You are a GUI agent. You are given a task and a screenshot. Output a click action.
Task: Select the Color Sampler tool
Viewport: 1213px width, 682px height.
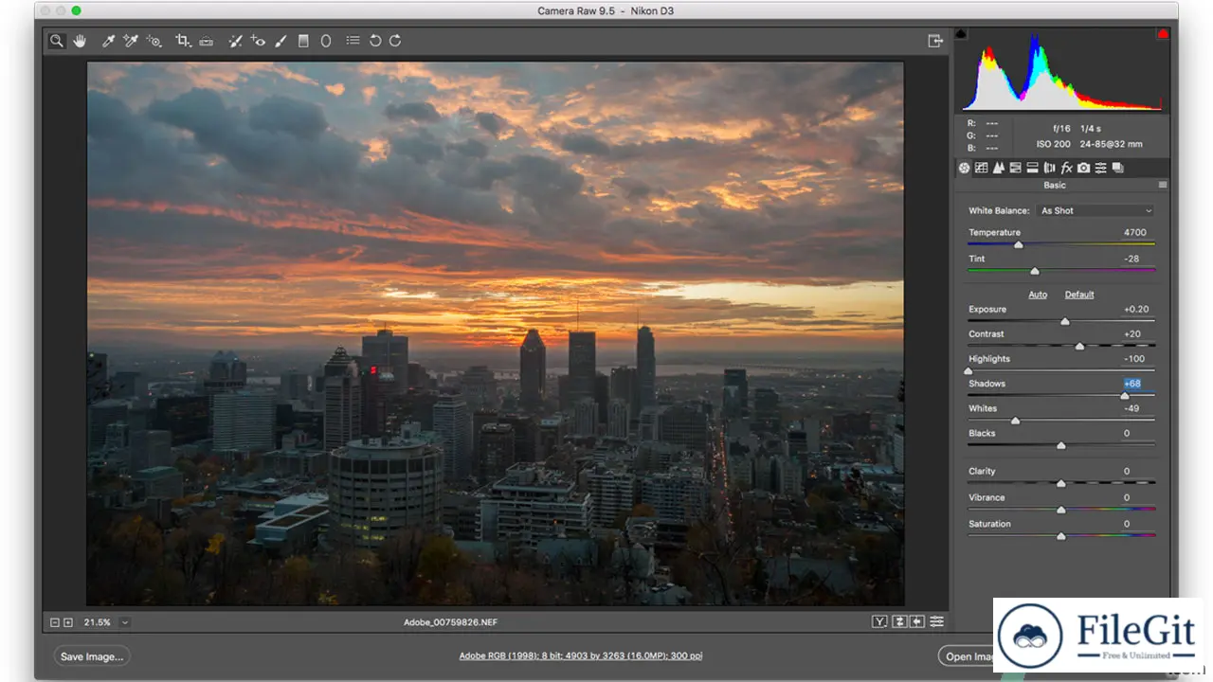coord(131,41)
